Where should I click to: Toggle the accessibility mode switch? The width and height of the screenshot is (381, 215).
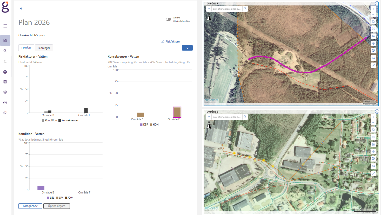click(x=169, y=19)
